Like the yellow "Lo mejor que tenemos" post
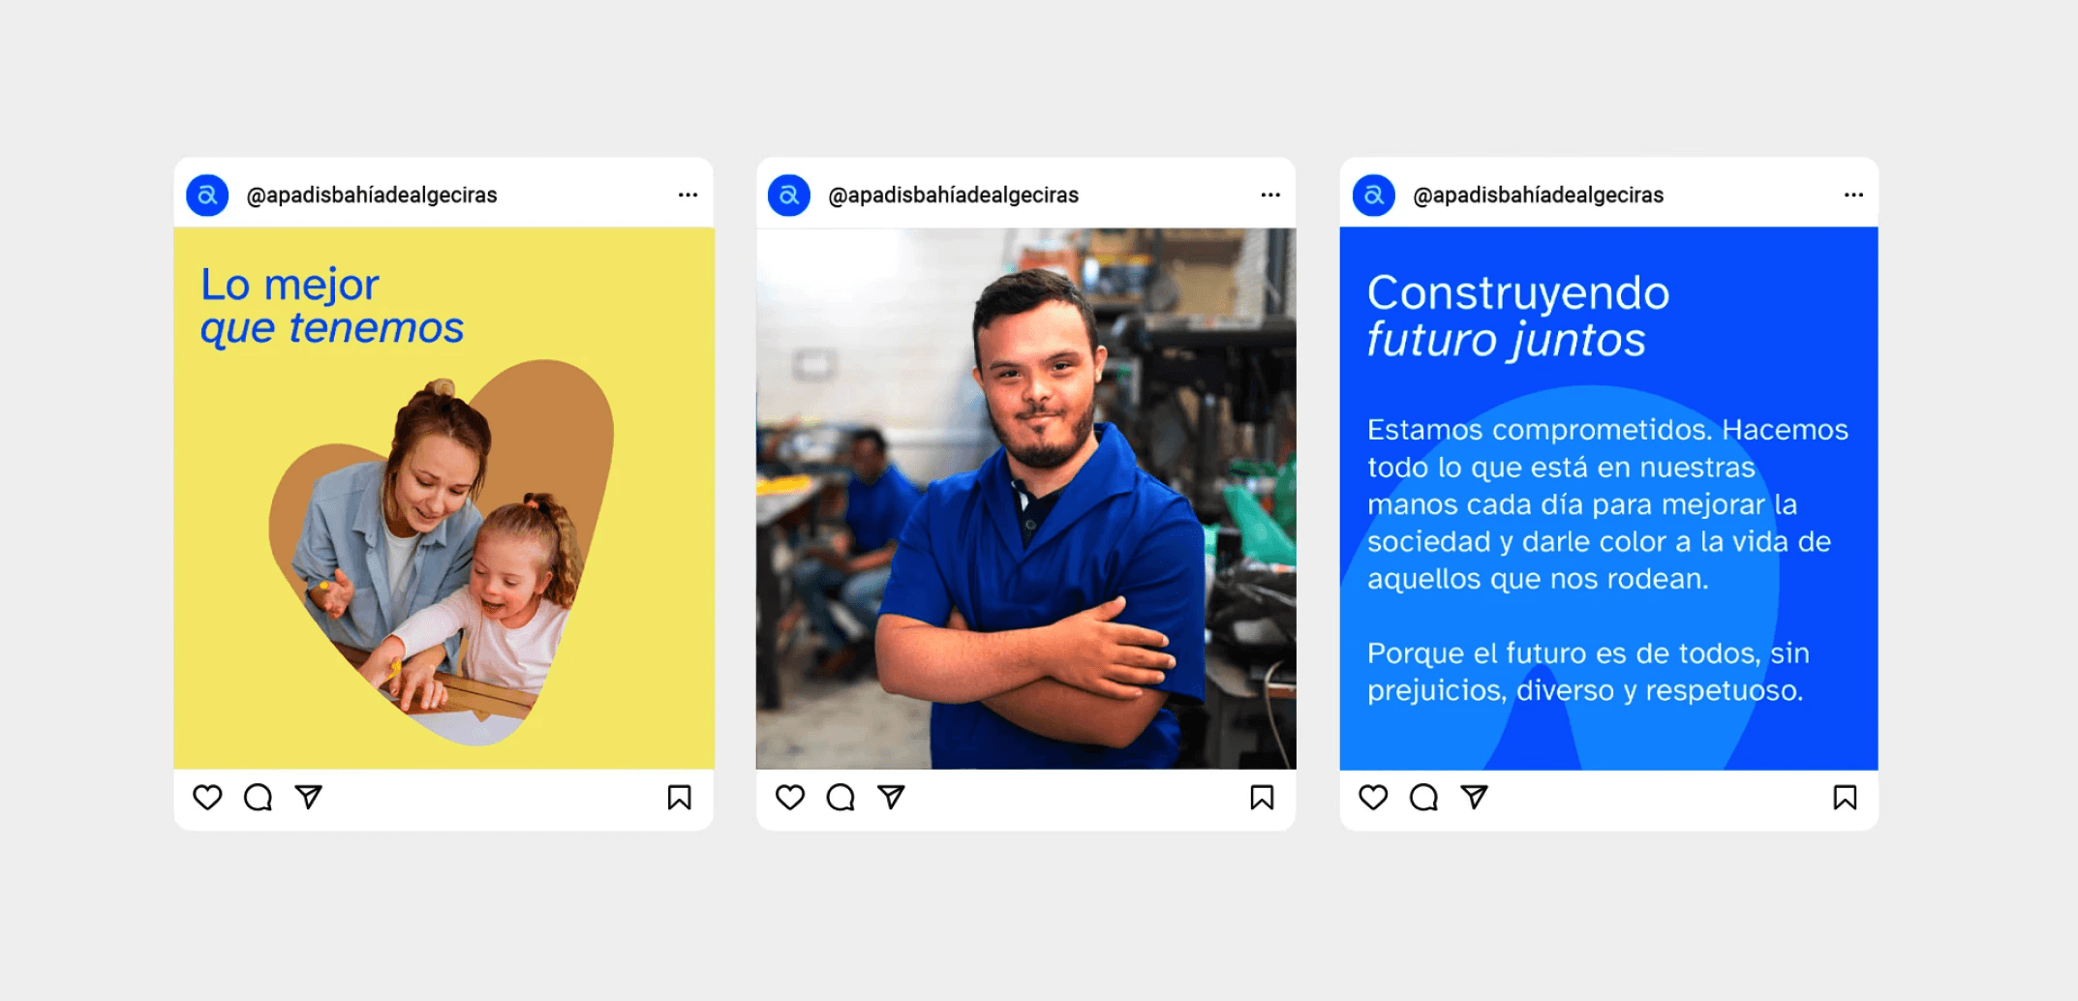This screenshot has height=1001, width=2078. click(207, 797)
